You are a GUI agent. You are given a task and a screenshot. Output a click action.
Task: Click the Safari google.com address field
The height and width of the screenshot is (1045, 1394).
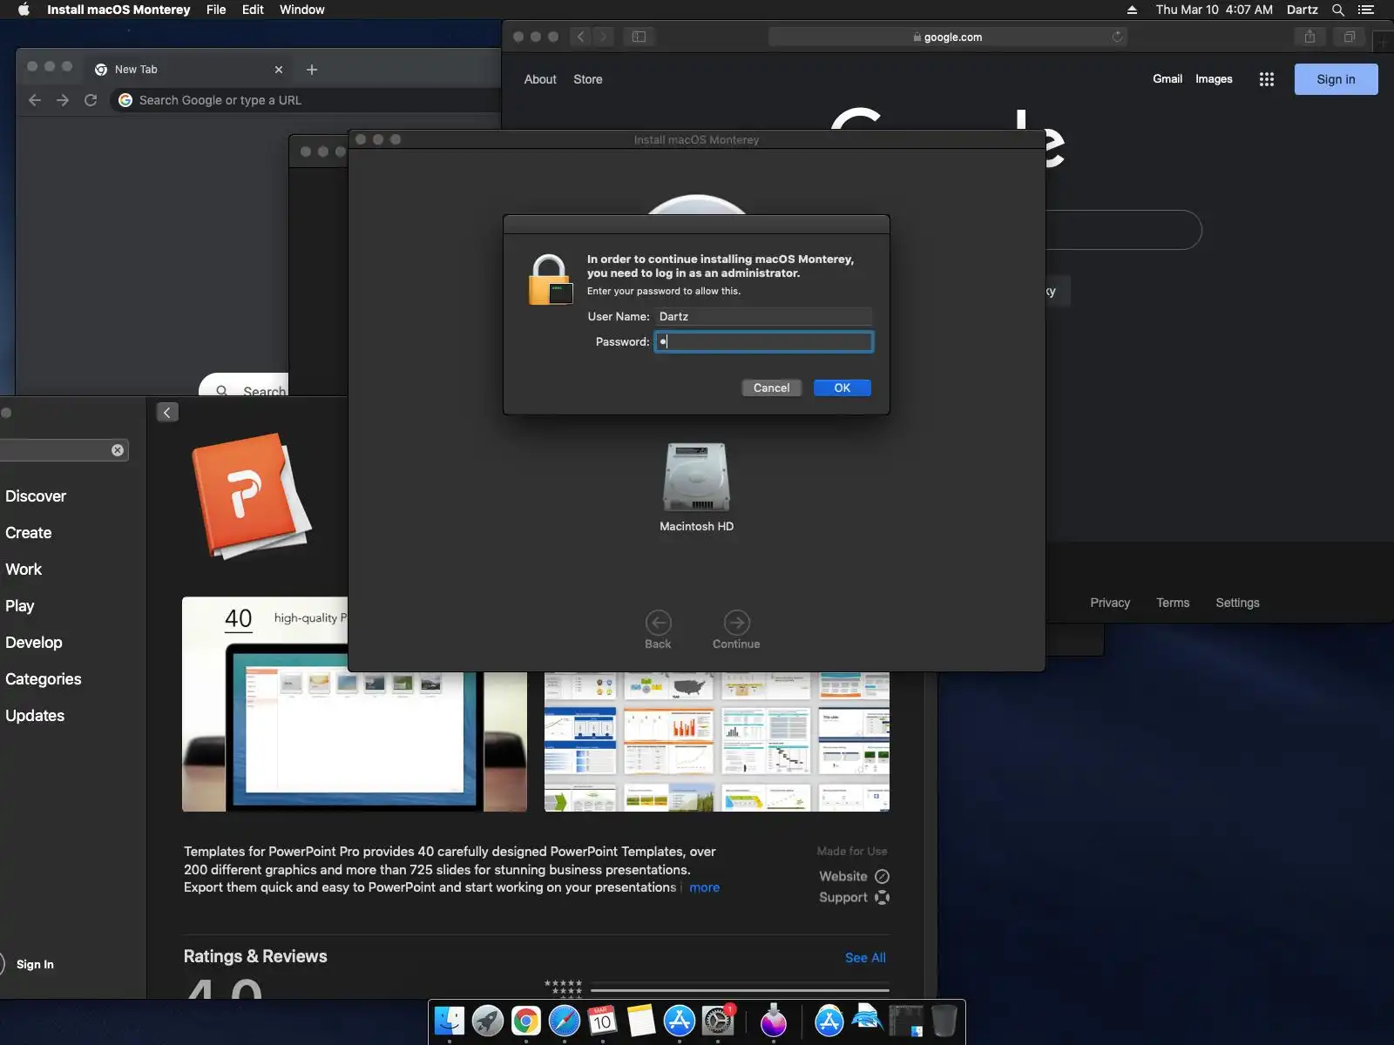[x=947, y=37]
